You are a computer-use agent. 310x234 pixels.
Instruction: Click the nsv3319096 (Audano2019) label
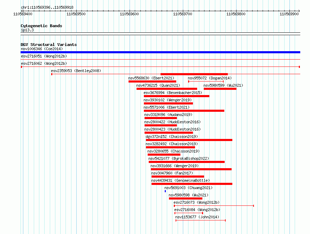point(168,115)
